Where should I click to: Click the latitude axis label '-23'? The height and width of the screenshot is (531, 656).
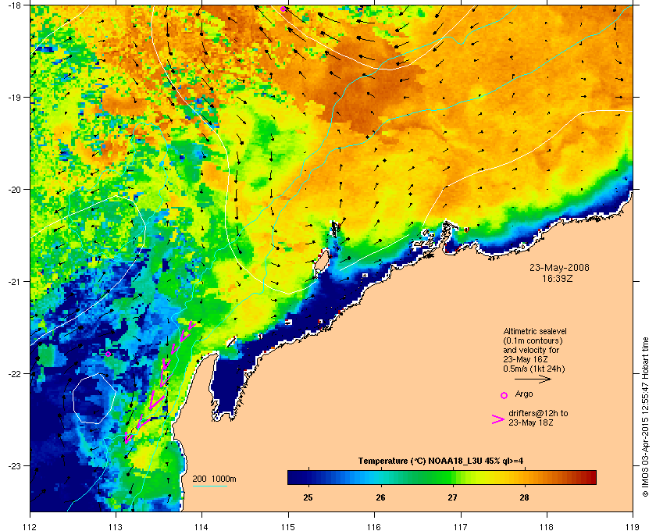[14, 465]
